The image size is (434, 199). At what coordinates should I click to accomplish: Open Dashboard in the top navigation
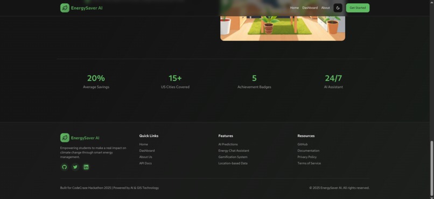[x=310, y=8]
